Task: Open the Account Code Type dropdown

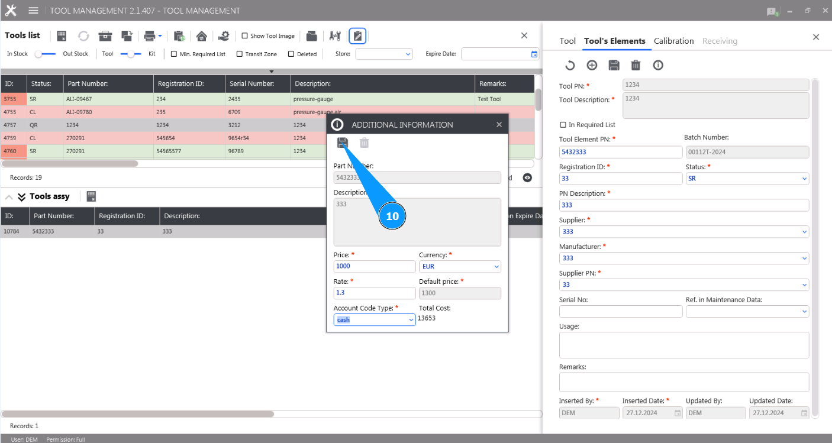Action: tap(375, 319)
